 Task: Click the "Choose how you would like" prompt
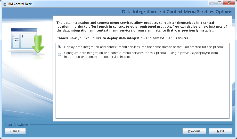tap(123, 38)
